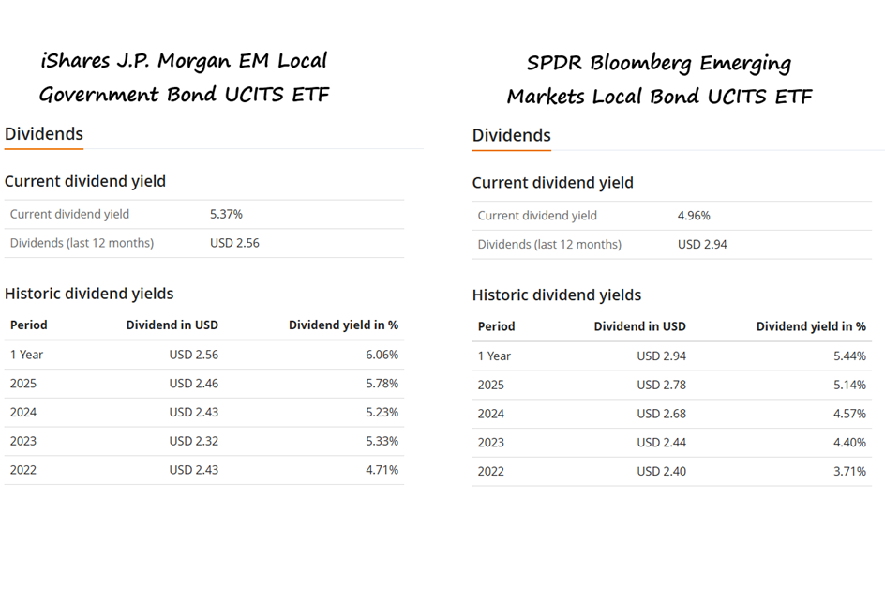
Task: Click the USD 2.94 last 12 months dividend
Action: [702, 244]
